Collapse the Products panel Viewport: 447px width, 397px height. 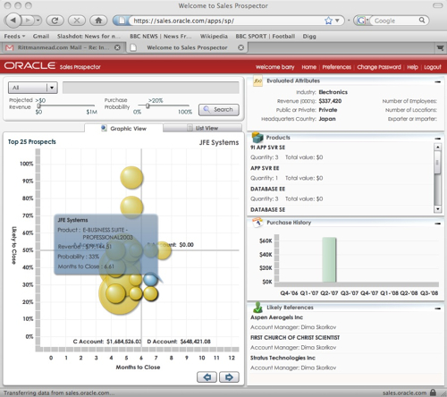[437, 139]
